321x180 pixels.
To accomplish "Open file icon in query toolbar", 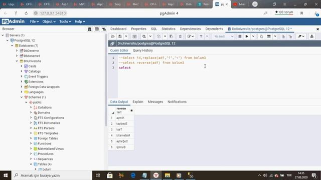I will pos(112,36).
